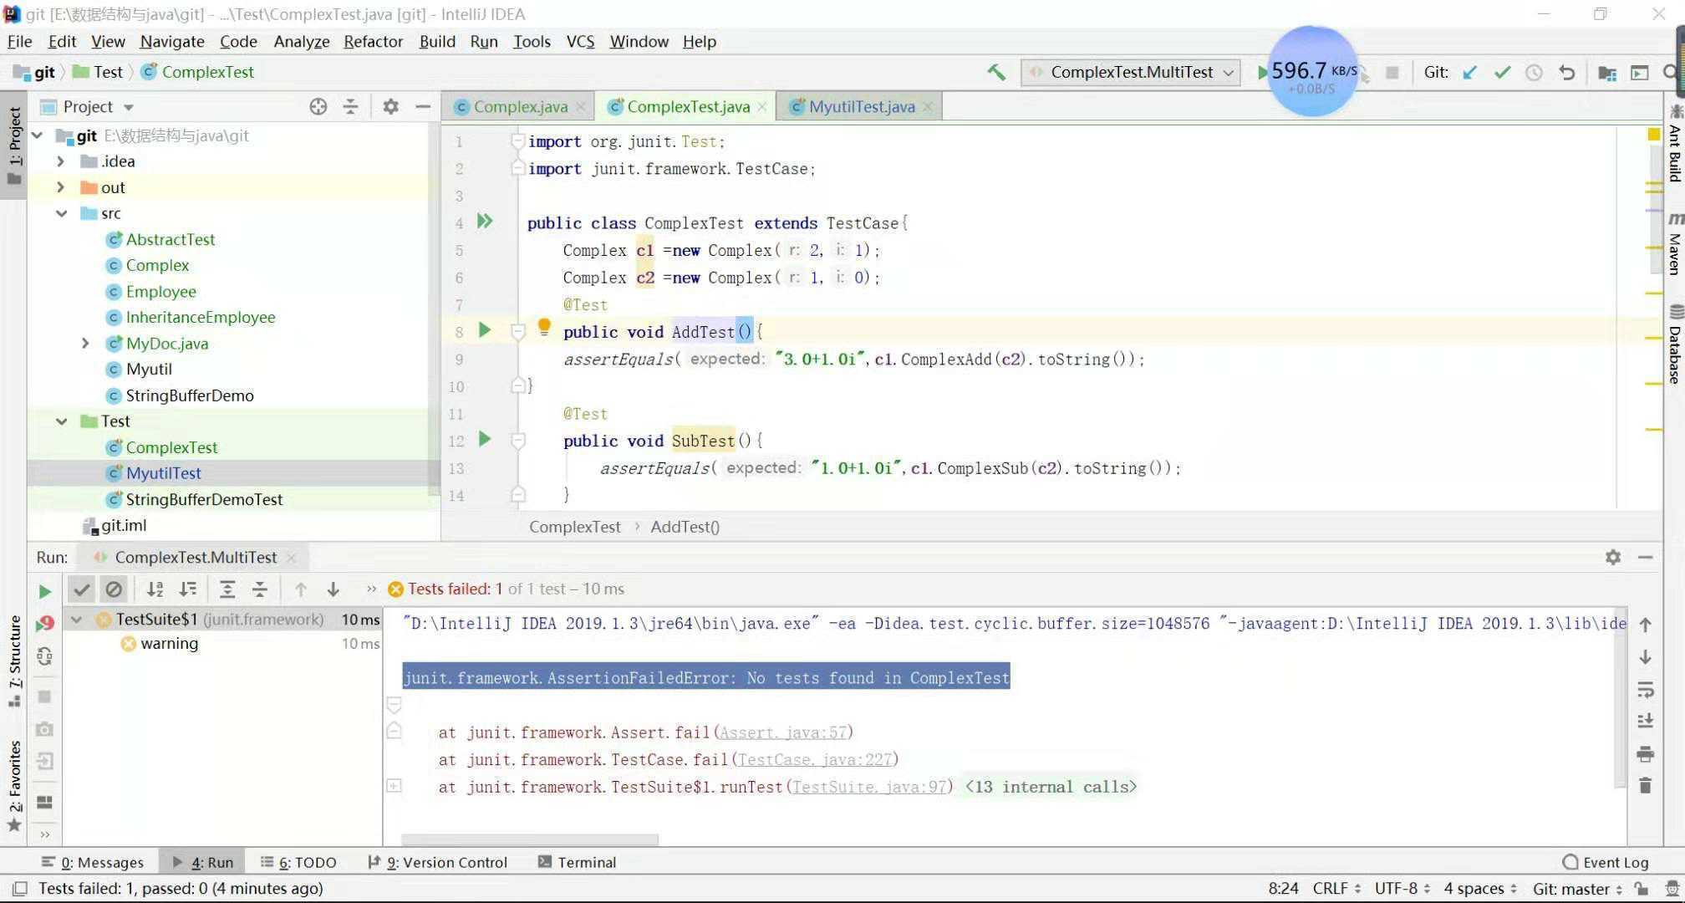Toggle show passed tests checkmark button
This screenshot has height=903, width=1685.
click(81, 589)
